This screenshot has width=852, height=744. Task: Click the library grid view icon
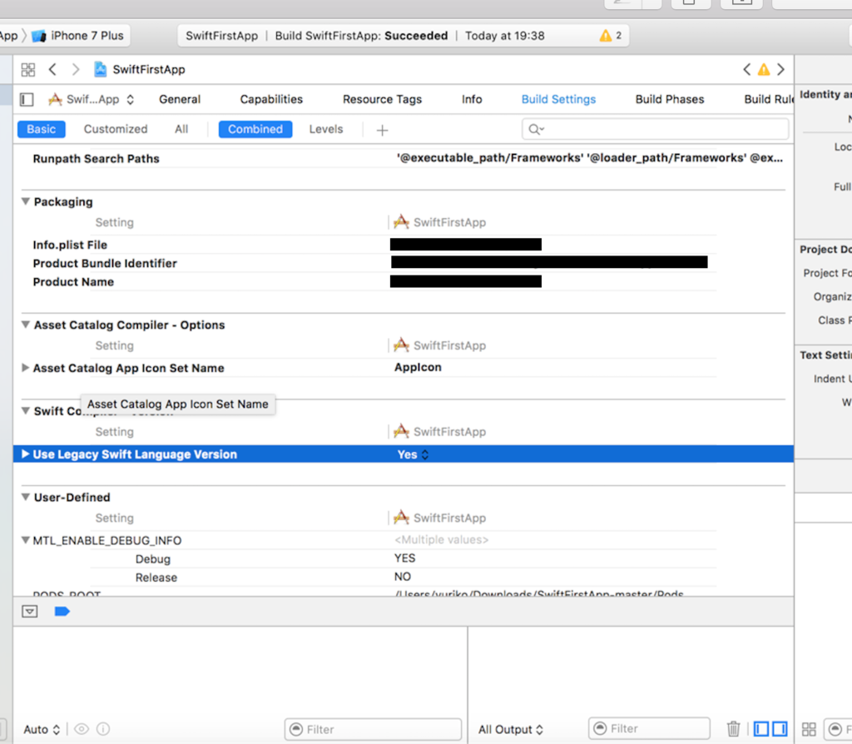tap(809, 729)
